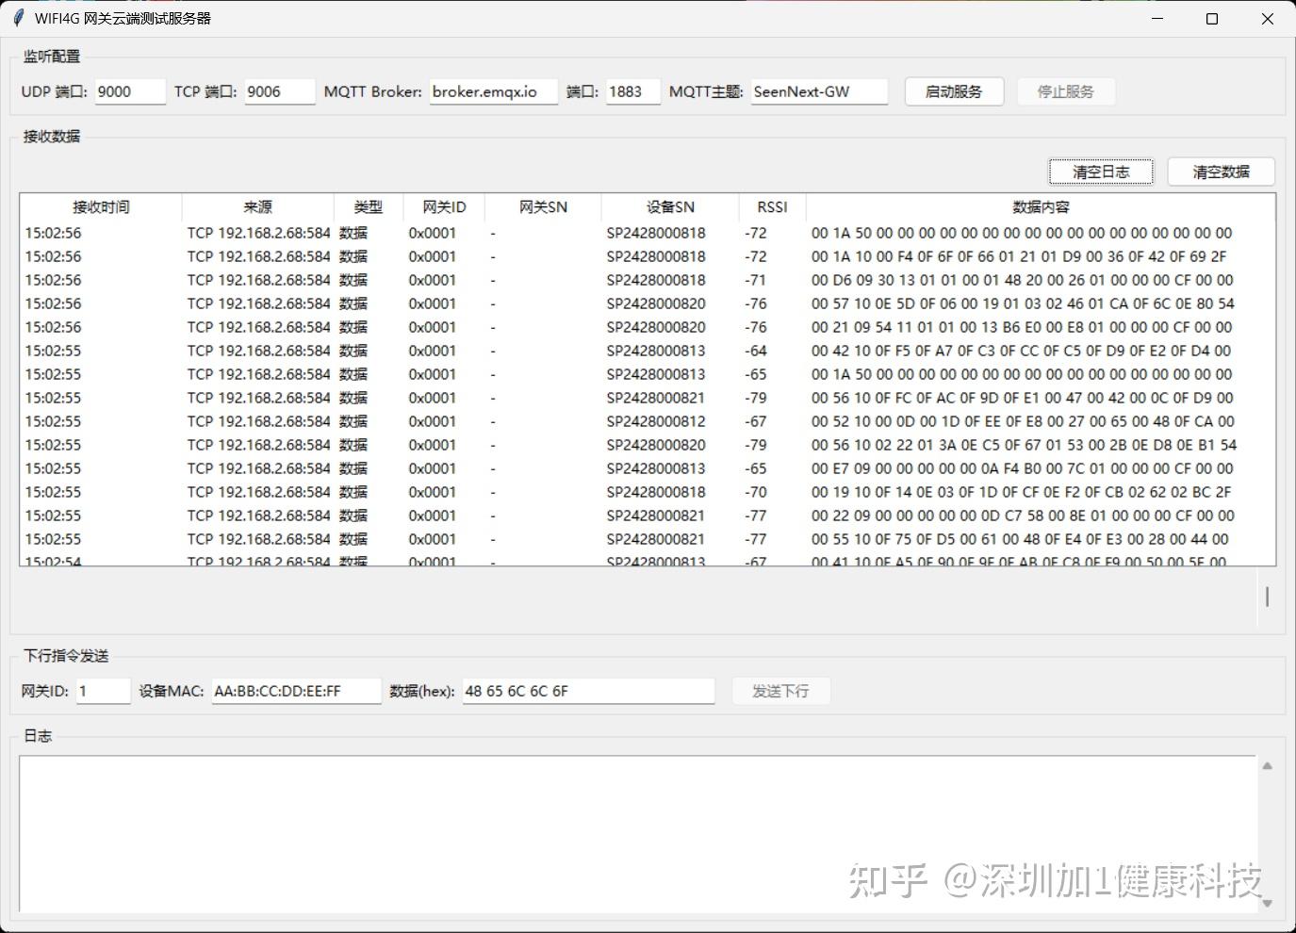
Task: Select row with data starting 00 E7 09 00
Action: pos(648,468)
